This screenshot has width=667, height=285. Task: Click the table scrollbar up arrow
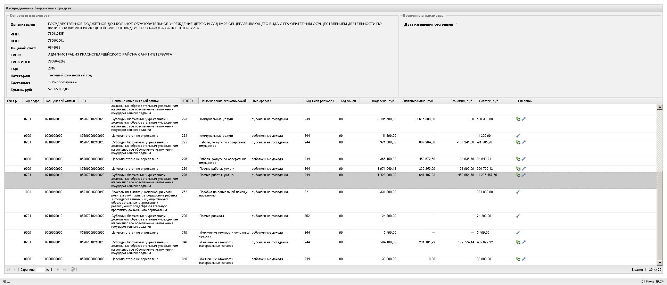coord(660,107)
